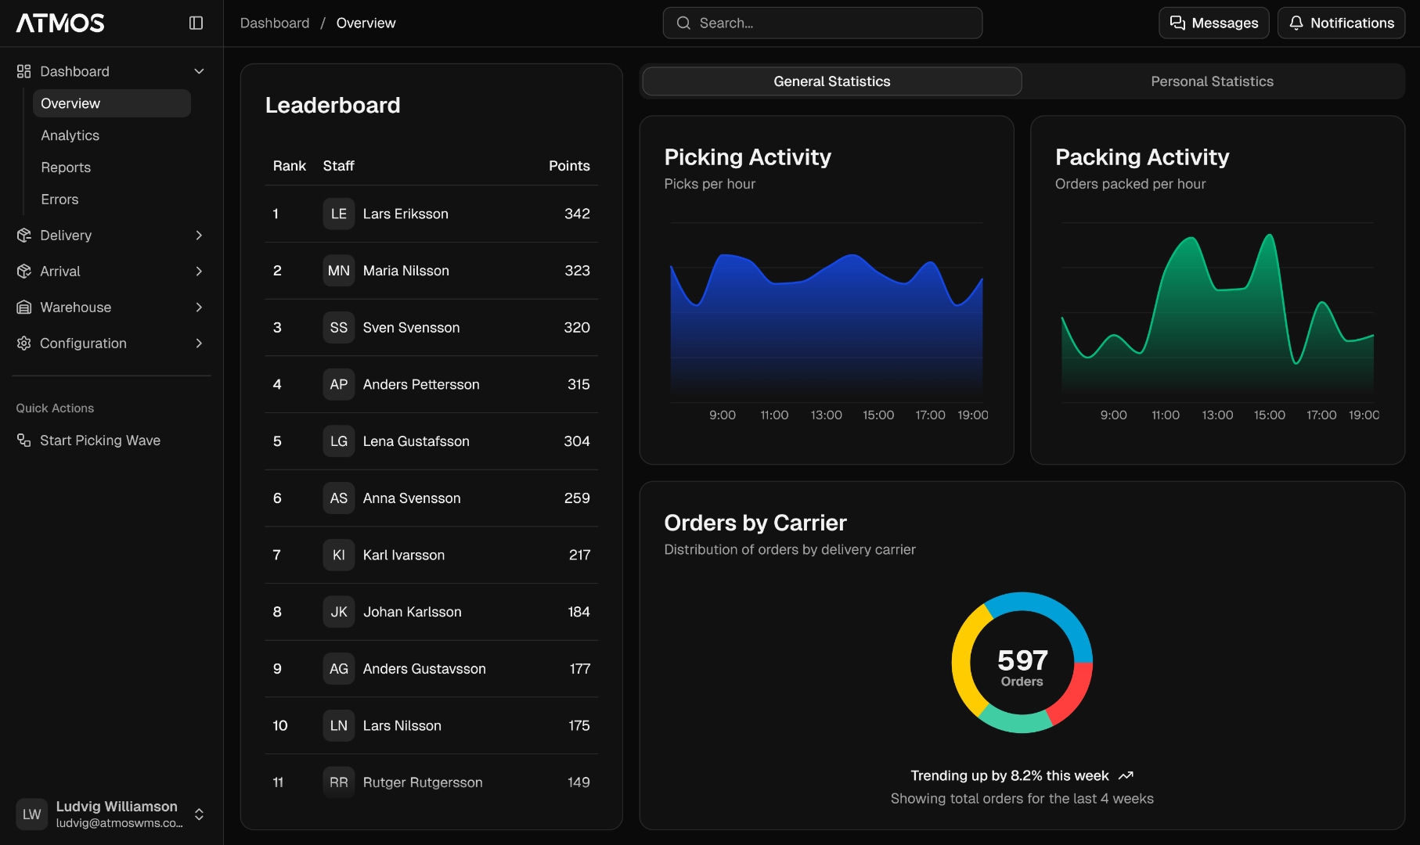Open the Messages panel

pos(1213,23)
